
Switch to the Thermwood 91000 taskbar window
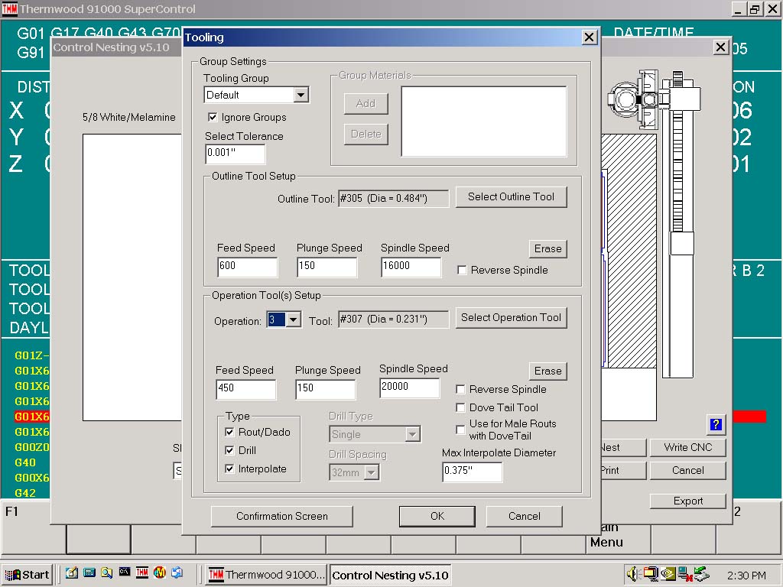[x=267, y=575]
